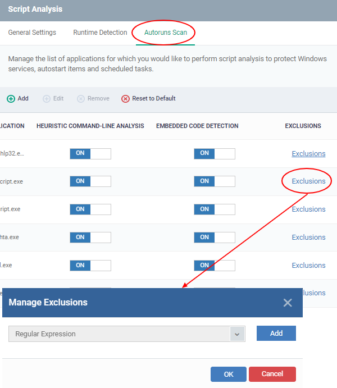Click the Edit toolbar icon
The height and width of the screenshot is (388, 337).
(x=46, y=99)
